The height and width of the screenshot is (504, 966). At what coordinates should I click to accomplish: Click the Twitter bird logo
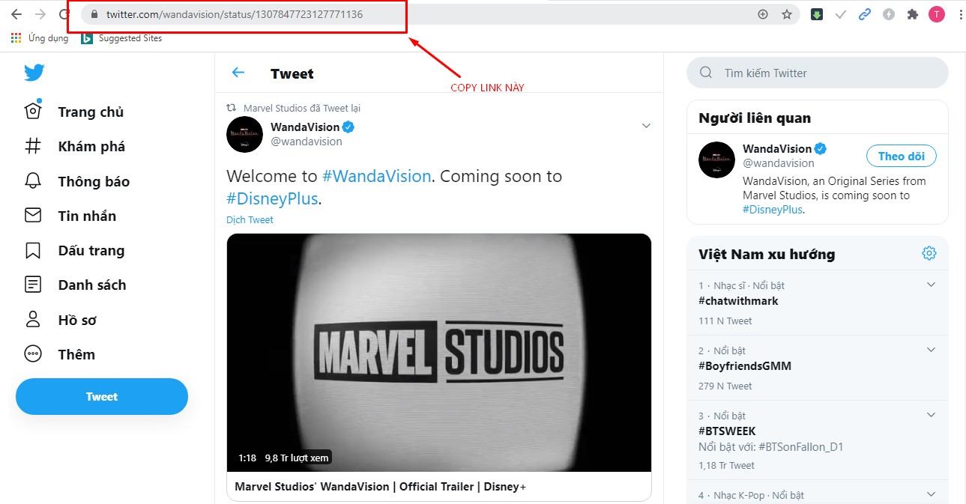click(x=34, y=73)
